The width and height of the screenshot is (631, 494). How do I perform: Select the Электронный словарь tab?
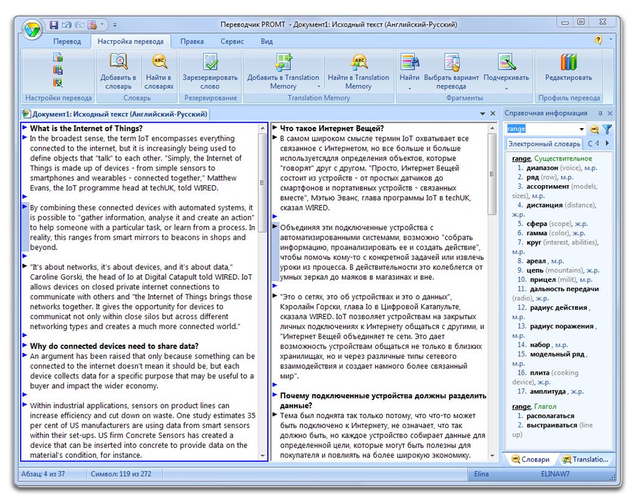click(544, 144)
